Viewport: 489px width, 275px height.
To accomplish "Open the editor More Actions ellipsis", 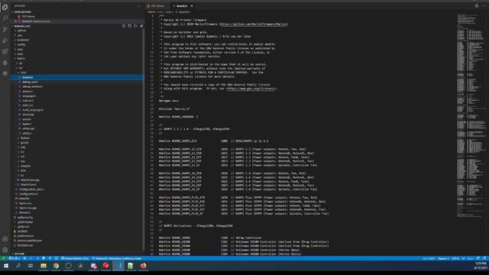I will click(x=484, y=6).
